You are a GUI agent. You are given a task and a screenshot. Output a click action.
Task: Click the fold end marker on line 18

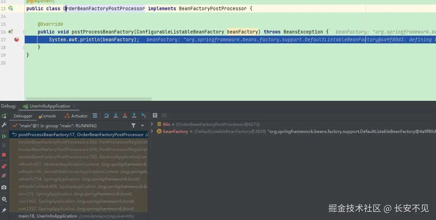point(25,47)
